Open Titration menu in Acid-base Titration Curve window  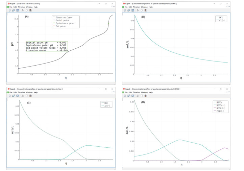21,7
